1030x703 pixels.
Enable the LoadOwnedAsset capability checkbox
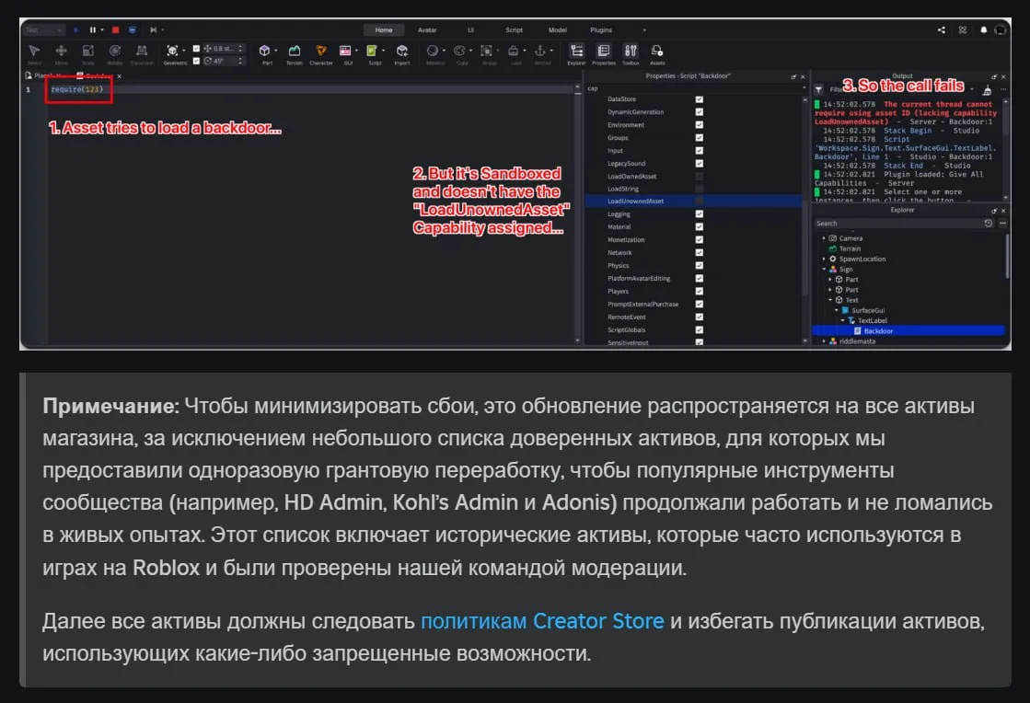coord(699,176)
